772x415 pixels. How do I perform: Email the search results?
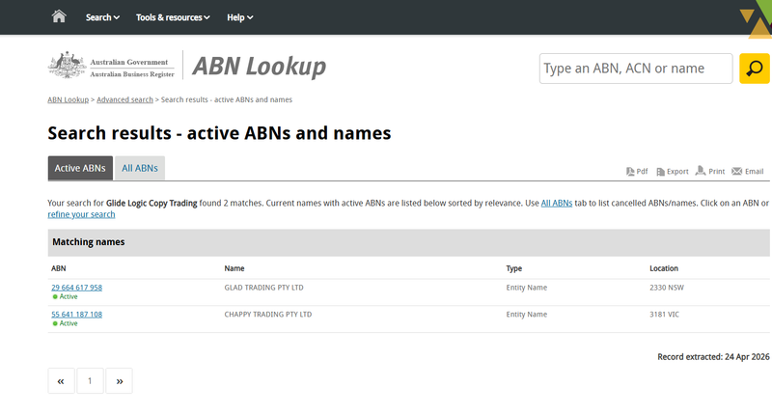pyautogui.click(x=747, y=172)
